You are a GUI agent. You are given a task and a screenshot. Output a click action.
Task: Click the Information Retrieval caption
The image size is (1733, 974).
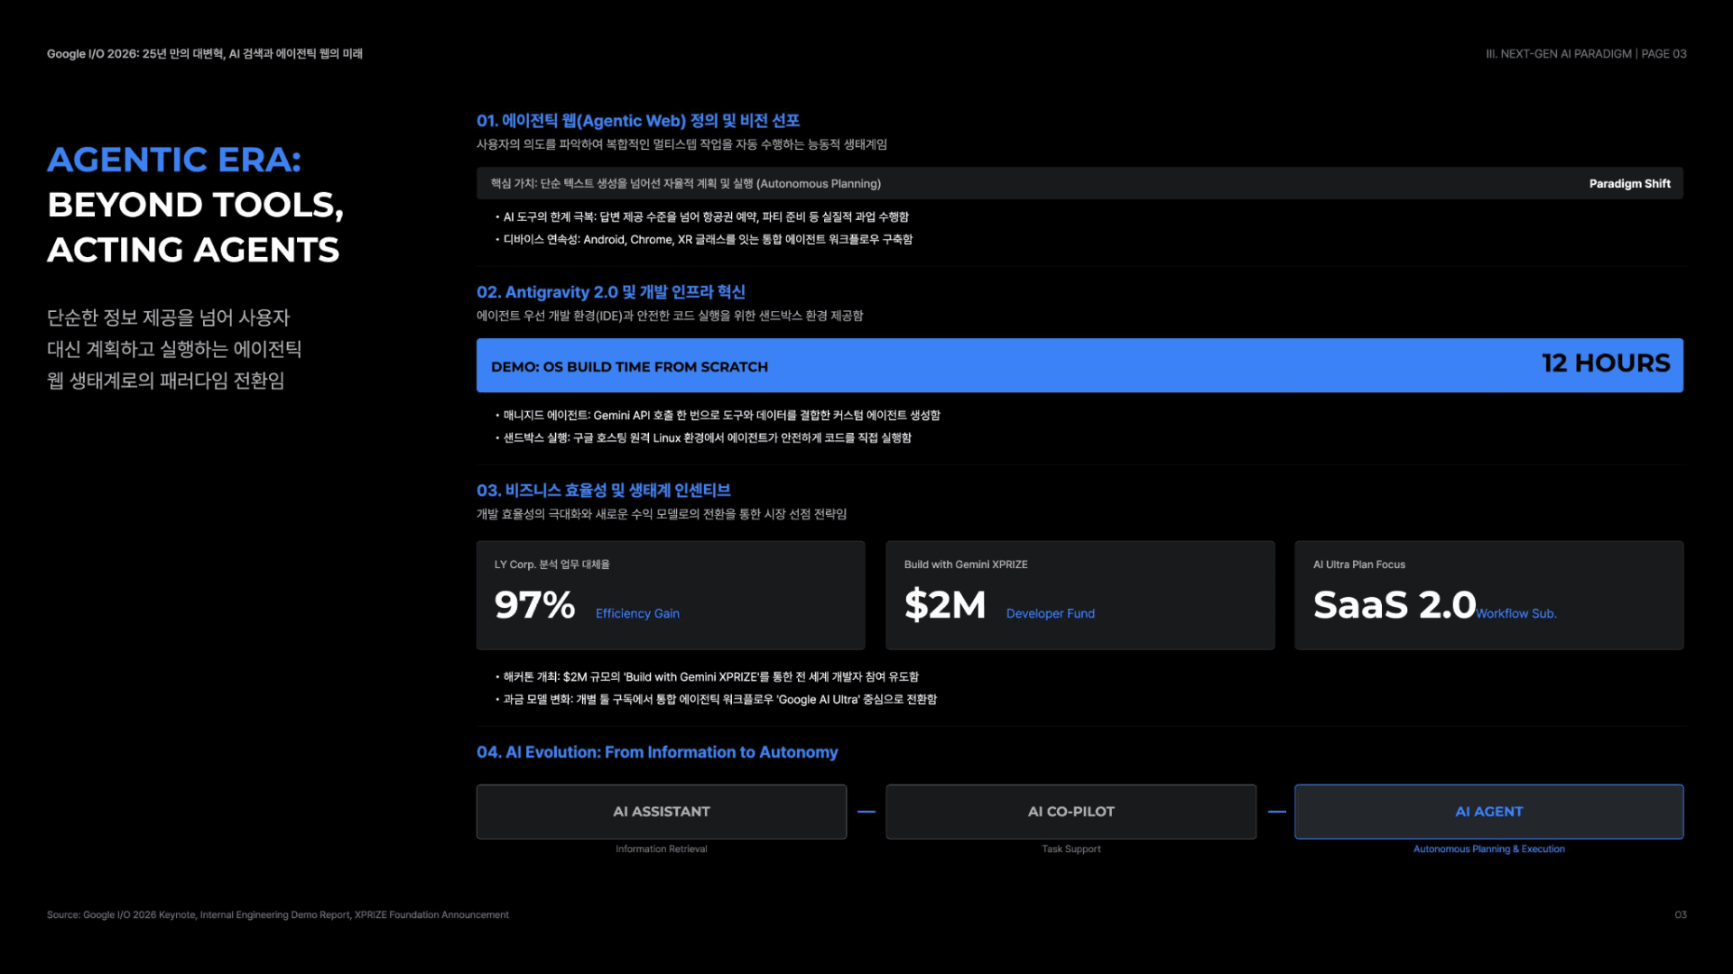point(662,850)
